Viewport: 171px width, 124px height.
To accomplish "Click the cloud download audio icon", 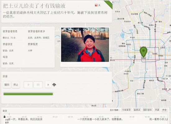I will pyautogui.click(x=54, y=85).
